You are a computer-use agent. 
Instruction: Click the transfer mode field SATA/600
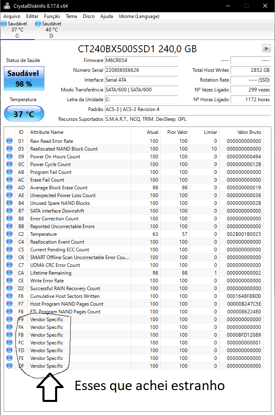[x=141, y=90]
